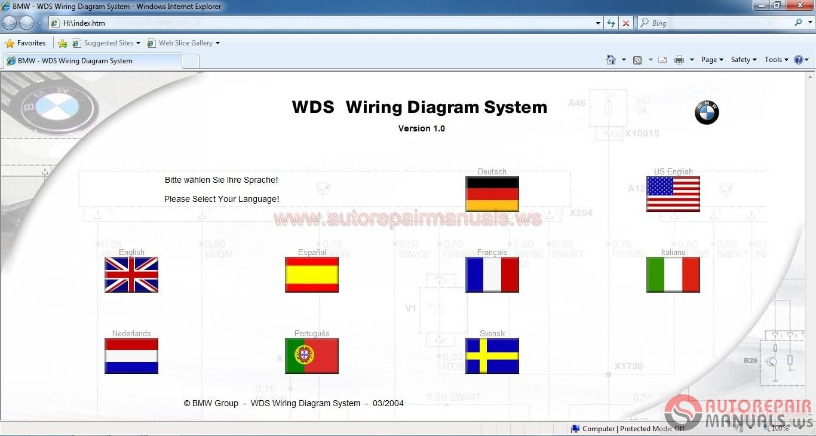
Task: Go forward with the browser Forward arrow
Action: pyautogui.click(x=27, y=23)
